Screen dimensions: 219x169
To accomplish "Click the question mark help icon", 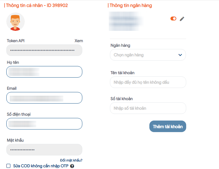I will pos(72,166).
